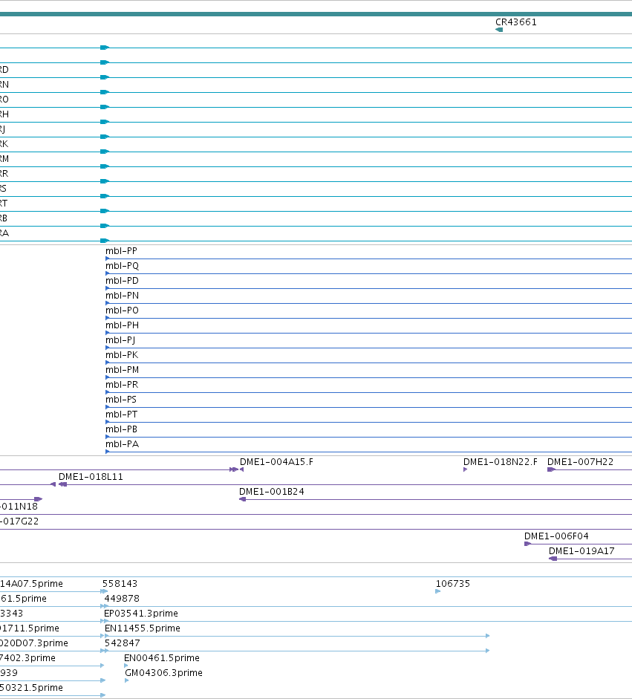This screenshot has width=632, height=699.
Task: Open the EN11455.5prime insertion label
Action: (x=142, y=628)
